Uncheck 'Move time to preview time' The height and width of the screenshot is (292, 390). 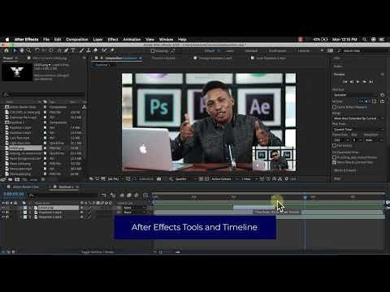click(335, 162)
